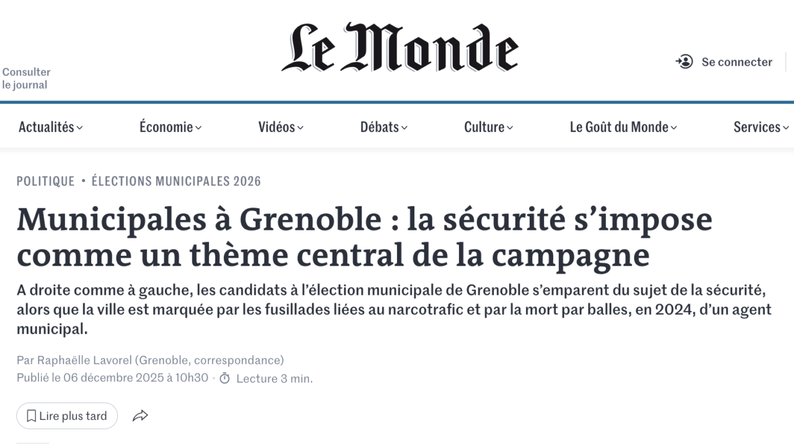Screen dimensions: 794x446
Task: Open Consulter le journal link
Action: click(26, 79)
